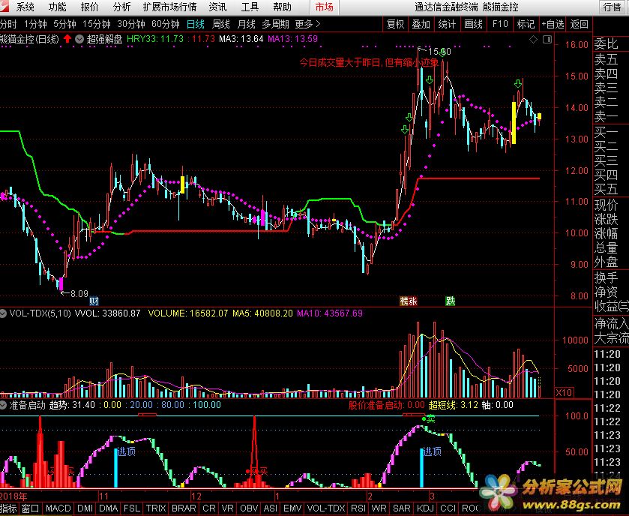
Task: Select the 窗口 bottom tab
Action: pos(31,508)
